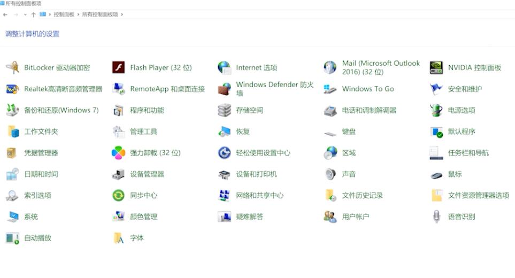The width and height of the screenshot is (515, 278).
Task: Expand chevron after 控制面板 breadcrumb
Action: click(78, 14)
